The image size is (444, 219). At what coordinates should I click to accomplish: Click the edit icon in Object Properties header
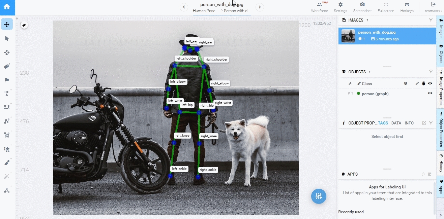pyautogui.click(x=424, y=123)
